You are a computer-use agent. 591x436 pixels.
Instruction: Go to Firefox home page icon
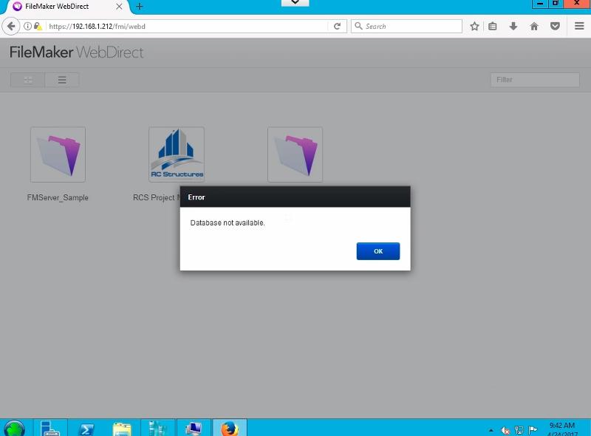534,27
